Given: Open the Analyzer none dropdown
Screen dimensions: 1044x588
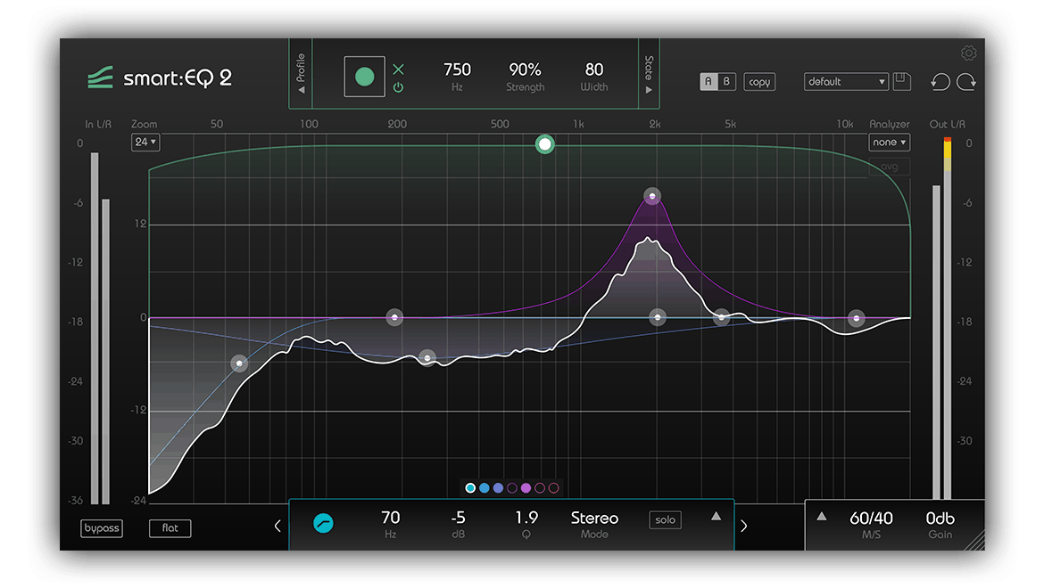Looking at the screenshot, I should pyautogui.click(x=890, y=143).
